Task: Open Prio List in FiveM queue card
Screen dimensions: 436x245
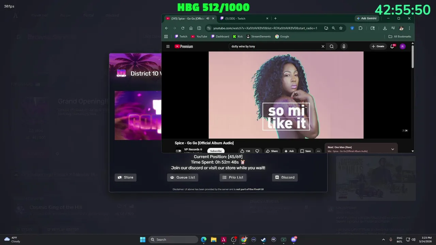Action: 233,177
